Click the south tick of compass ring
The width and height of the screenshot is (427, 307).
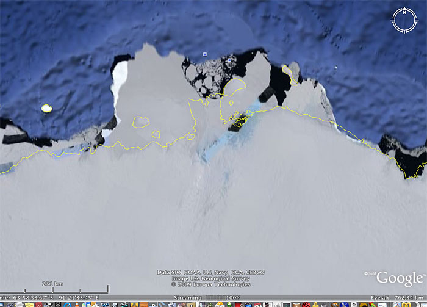point(403,32)
